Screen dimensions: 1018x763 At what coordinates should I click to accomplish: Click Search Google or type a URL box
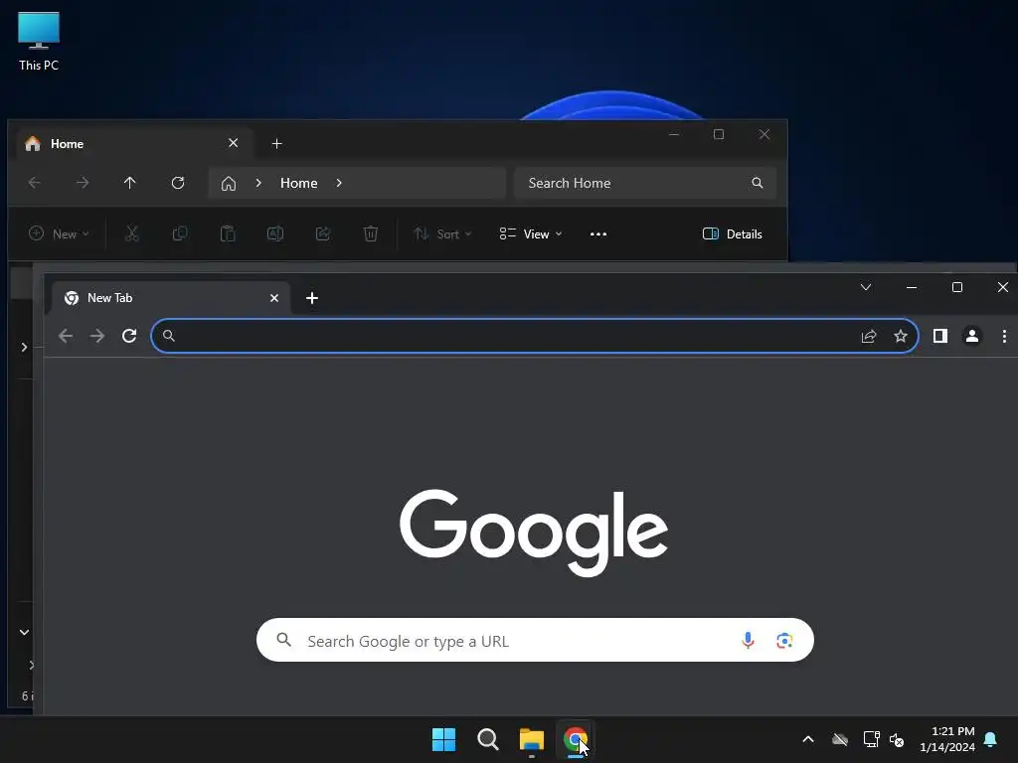pyautogui.click(x=535, y=641)
